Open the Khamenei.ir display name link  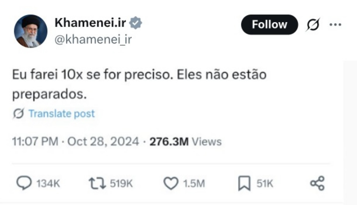coord(90,23)
